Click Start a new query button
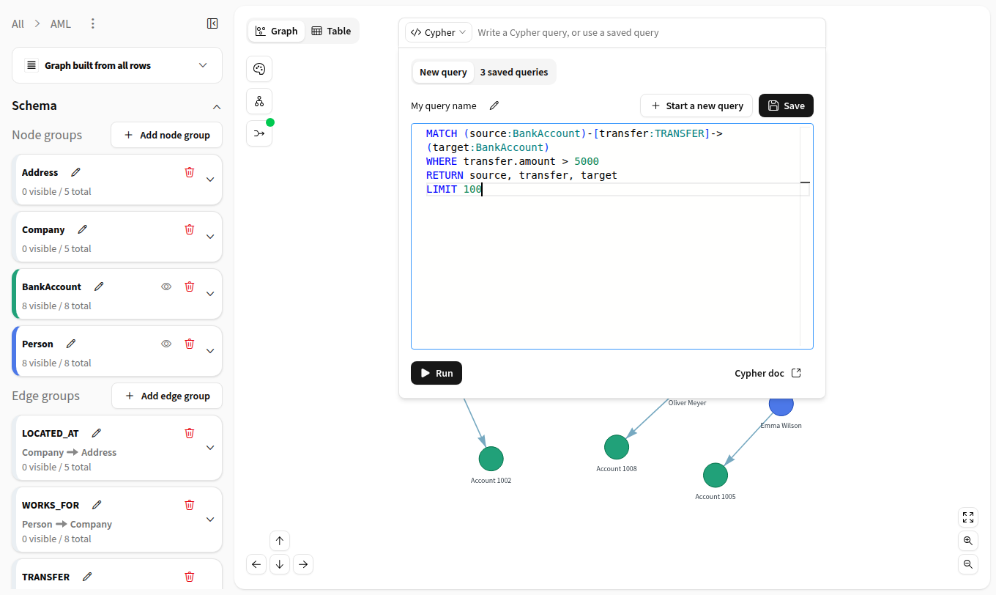The height and width of the screenshot is (595, 996). [696, 106]
